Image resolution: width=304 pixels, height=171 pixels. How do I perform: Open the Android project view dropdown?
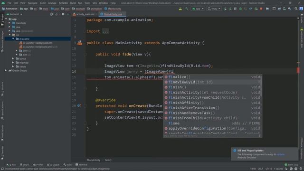[x=14, y=14]
